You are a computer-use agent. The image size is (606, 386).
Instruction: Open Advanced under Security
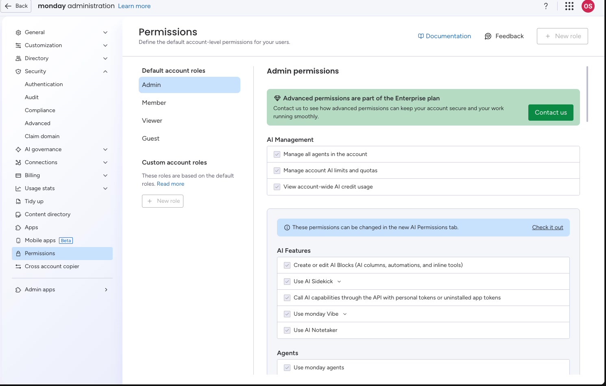[x=37, y=124]
